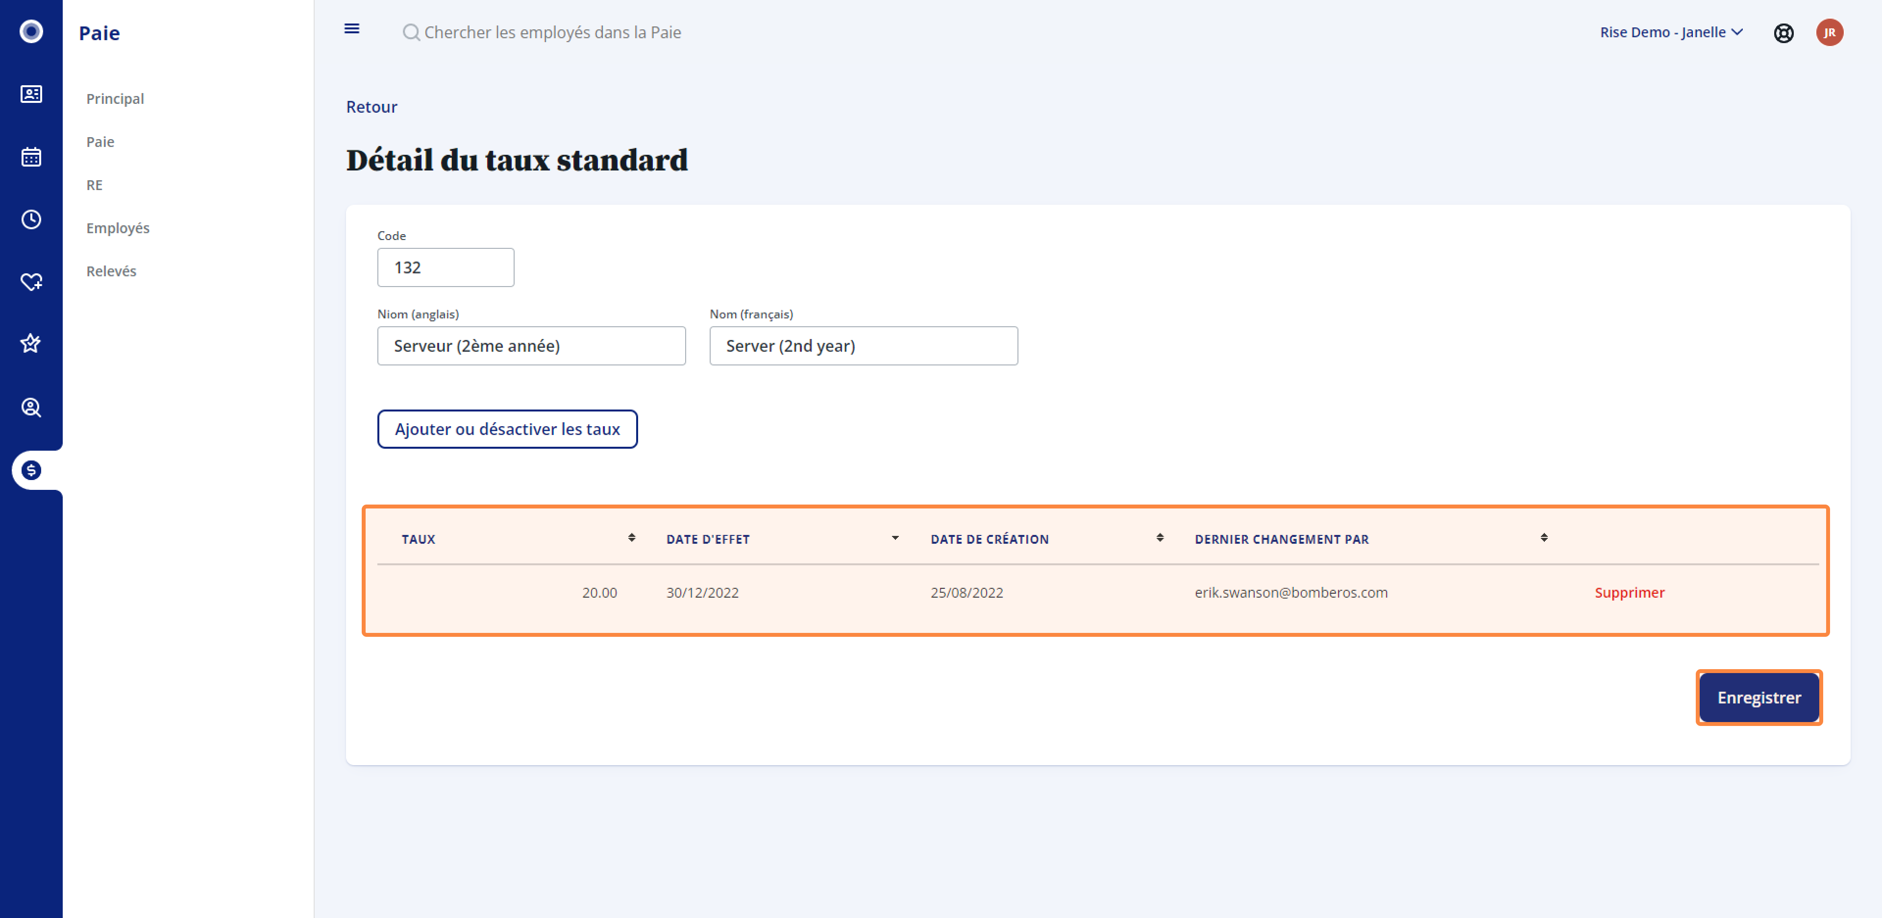Screen dimensions: 1882x918
Task: Toggle the hamburger menu icon
Action: pos(351,28)
